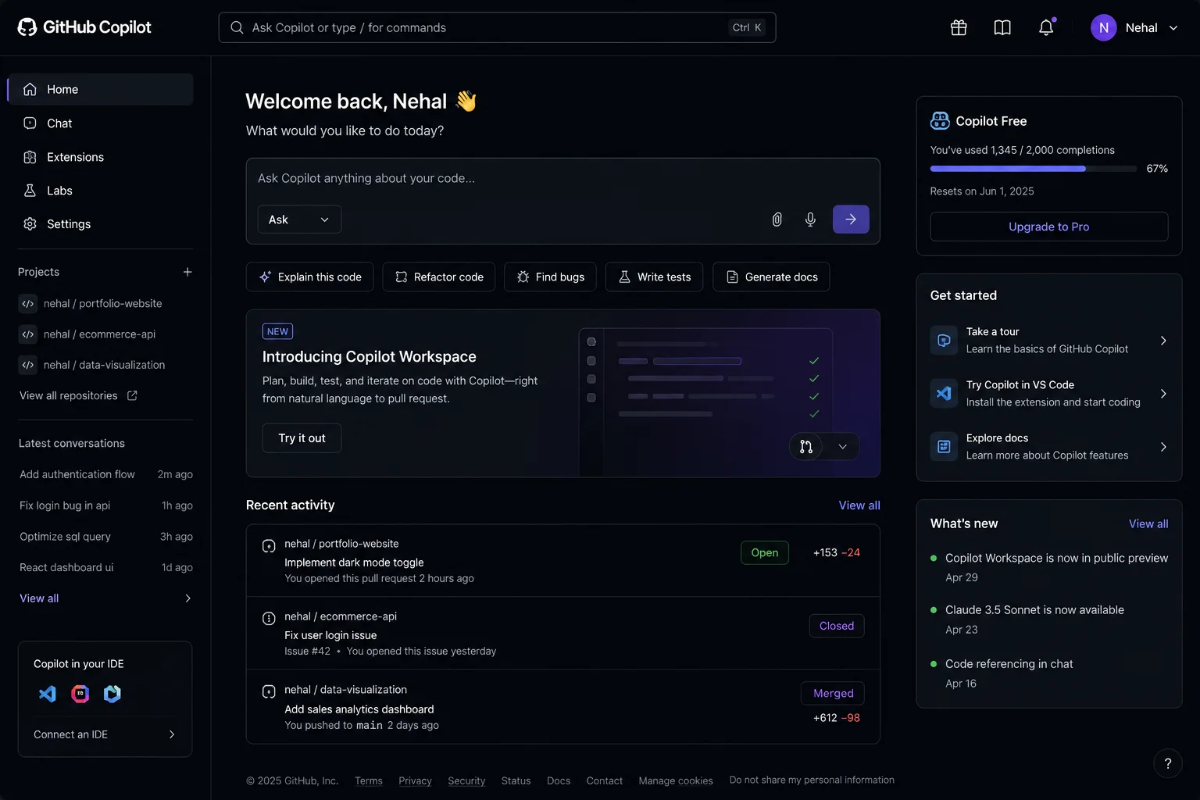Click the external link icon beside View all repositories

point(132,395)
